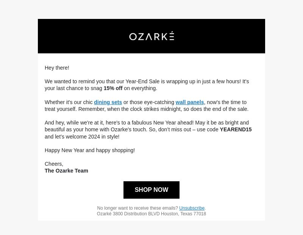Click the Ozarké logo in the header
The height and width of the screenshot is (235, 303).
[151, 36]
